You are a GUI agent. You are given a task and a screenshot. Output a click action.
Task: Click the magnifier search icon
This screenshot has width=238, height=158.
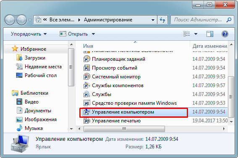[229, 20]
